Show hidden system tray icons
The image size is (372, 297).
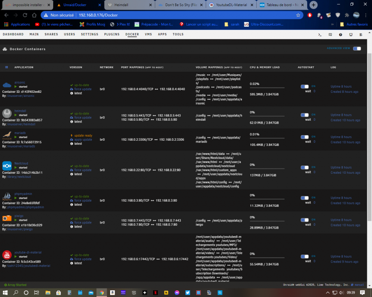pos(328,293)
